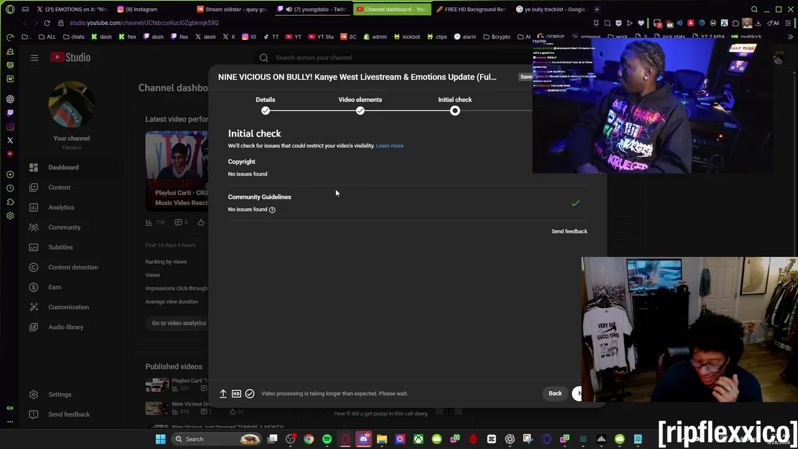This screenshot has width=798, height=449.
Task: Open the browser extensions puzzle icon
Action: point(736,23)
